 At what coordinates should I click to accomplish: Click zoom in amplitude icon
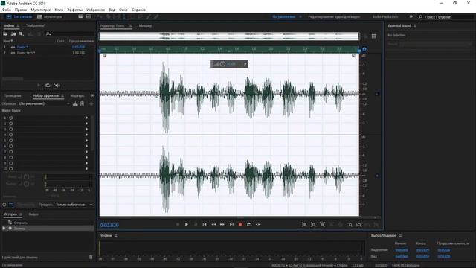tap(304, 225)
